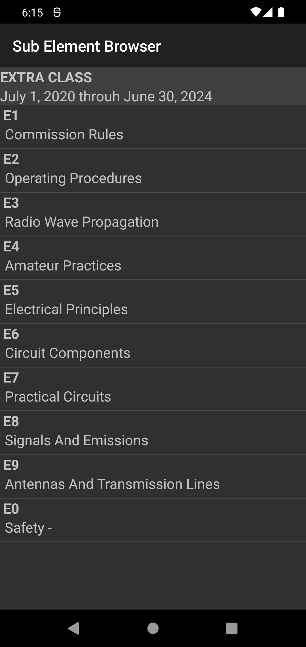Image resolution: width=306 pixels, height=647 pixels.
Task: Tap the face notification icon in status bar
Action: 57,12
